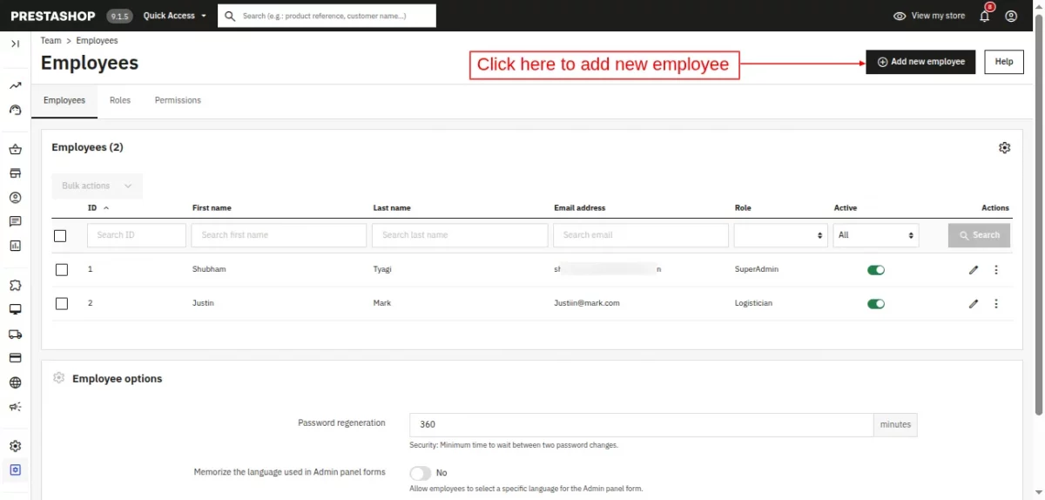Screen dimensions: 1045x500
Task: Enable memorize Admin panel language switch
Action: pos(420,473)
